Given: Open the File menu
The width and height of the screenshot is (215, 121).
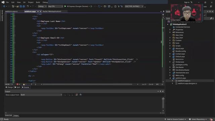Looking at the screenshot, I should tap(7, 2).
